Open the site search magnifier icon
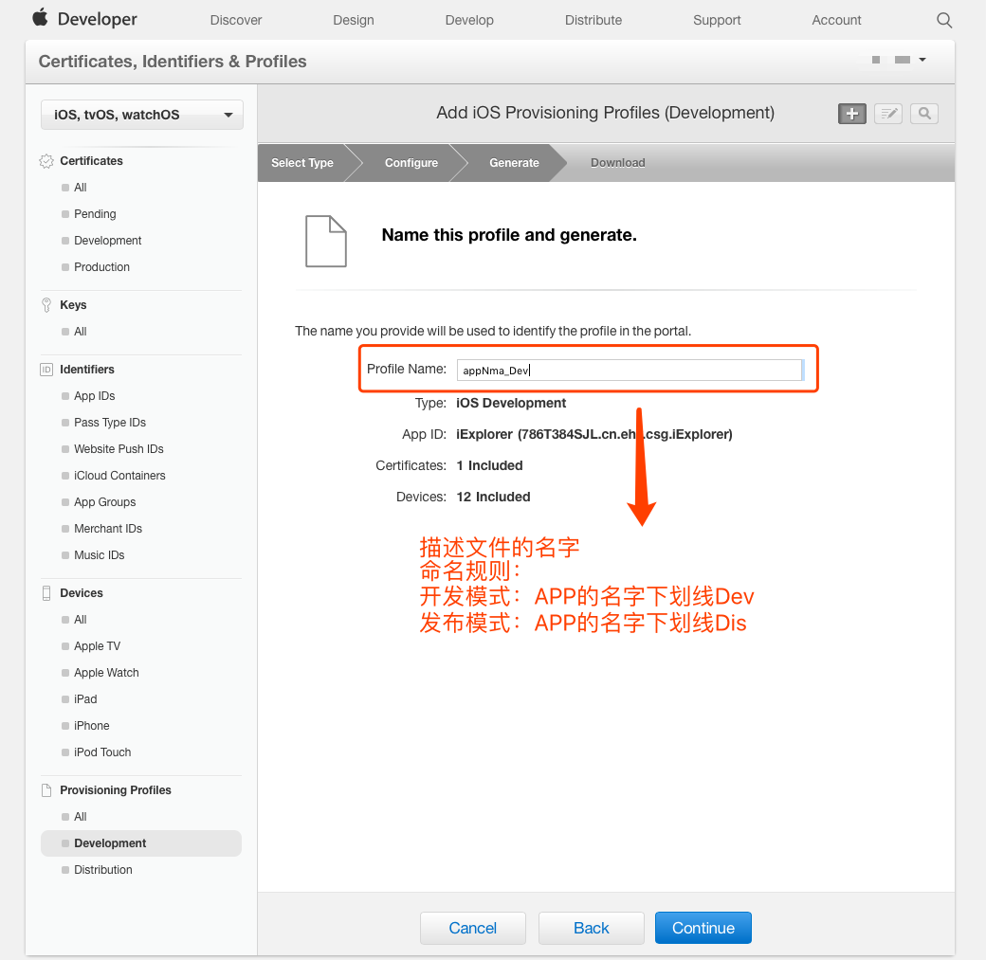The width and height of the screenshot is (986, 960). click(944, 20)
